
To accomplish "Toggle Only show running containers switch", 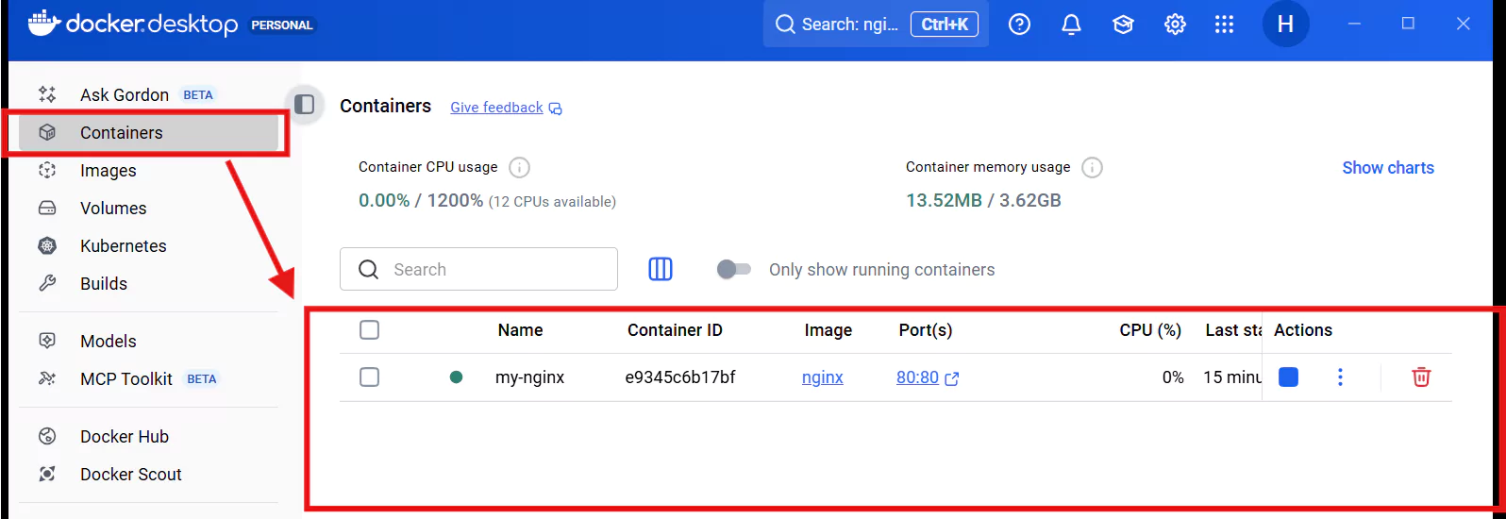I will tap(733, 270).
